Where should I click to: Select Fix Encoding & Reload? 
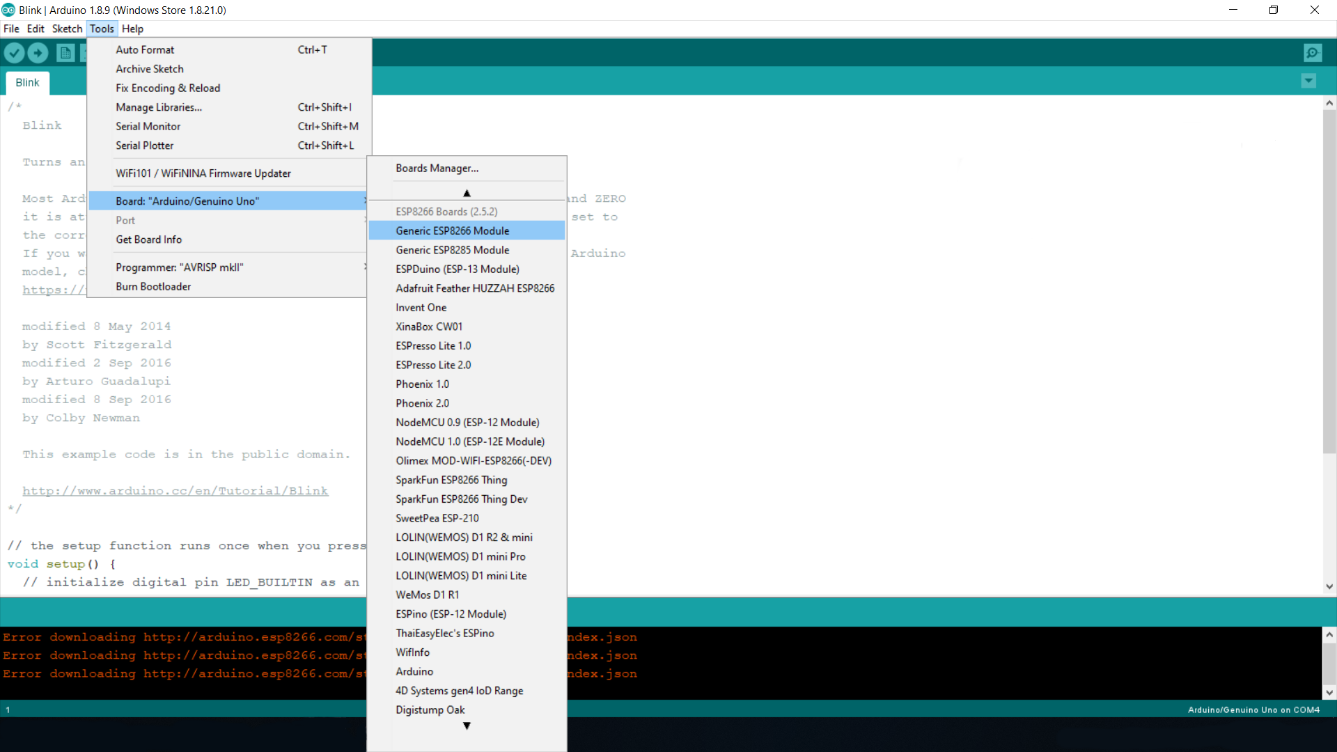pos(229,88)
